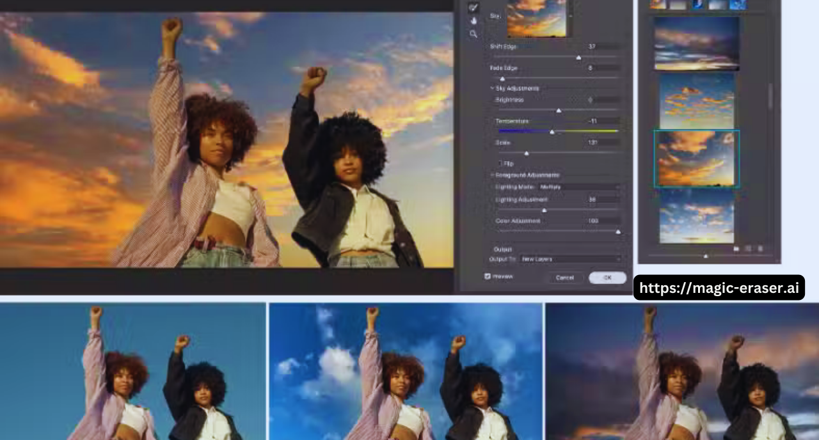This screenshot has height=440, width=819.
Task: Select the Hand tool
Action: tap(473, 20)
